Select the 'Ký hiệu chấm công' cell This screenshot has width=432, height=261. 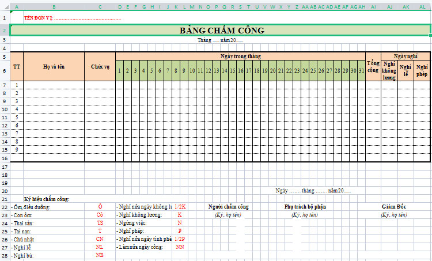pos(47,199)
